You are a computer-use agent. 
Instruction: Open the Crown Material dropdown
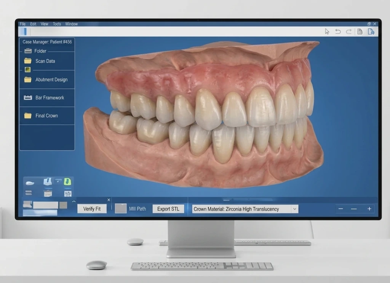[x=295, y=209]
